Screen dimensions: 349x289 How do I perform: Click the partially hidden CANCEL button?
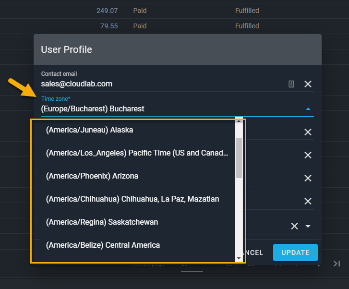(x=254, y=253)
